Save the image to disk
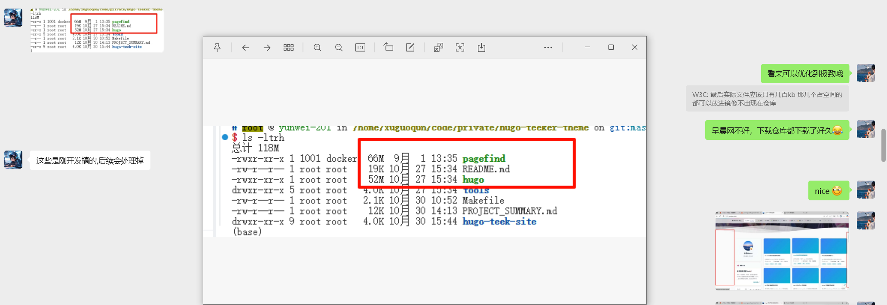 (481, 48)
